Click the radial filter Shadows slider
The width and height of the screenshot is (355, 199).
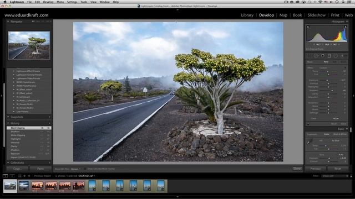pyautogui.click(x=328, y=91)
